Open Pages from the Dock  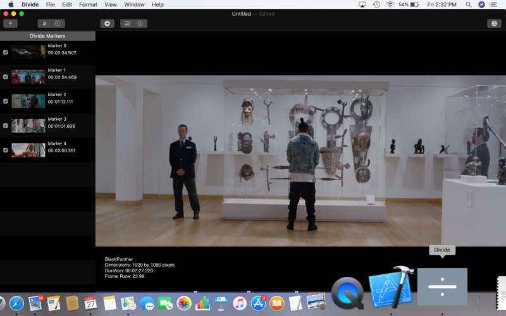54,303
